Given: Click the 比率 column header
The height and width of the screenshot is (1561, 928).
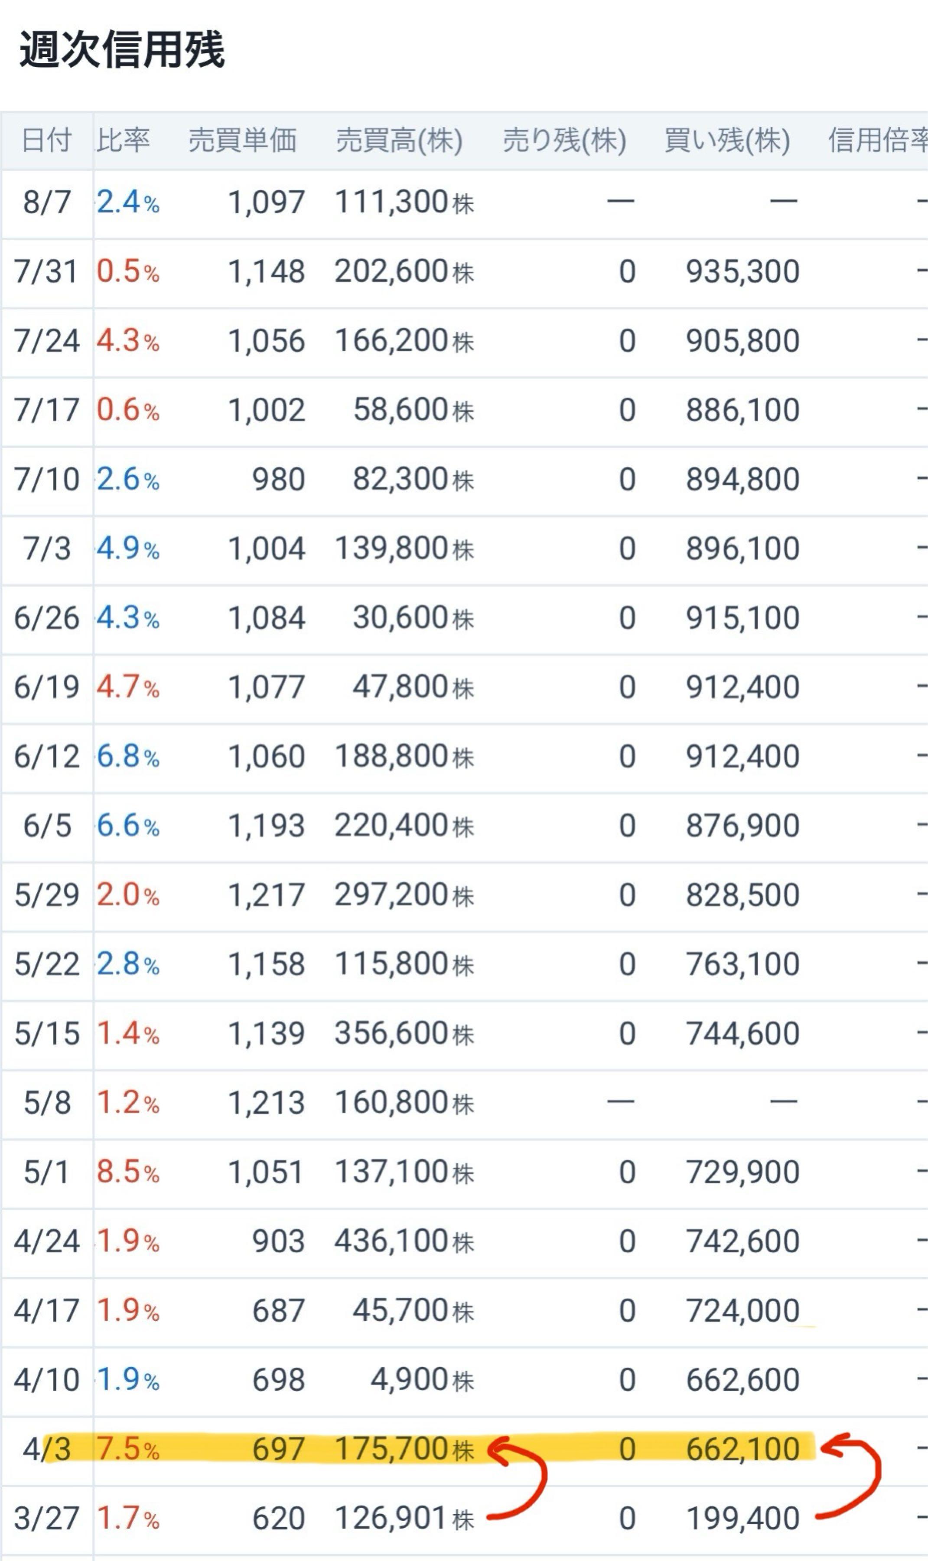Looking at the screenshot, I should click(x=123, y=140).
